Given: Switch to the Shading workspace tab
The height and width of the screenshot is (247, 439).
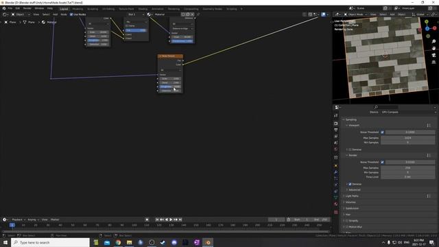Looking at the screenshot, I should [x=143, y=9].
